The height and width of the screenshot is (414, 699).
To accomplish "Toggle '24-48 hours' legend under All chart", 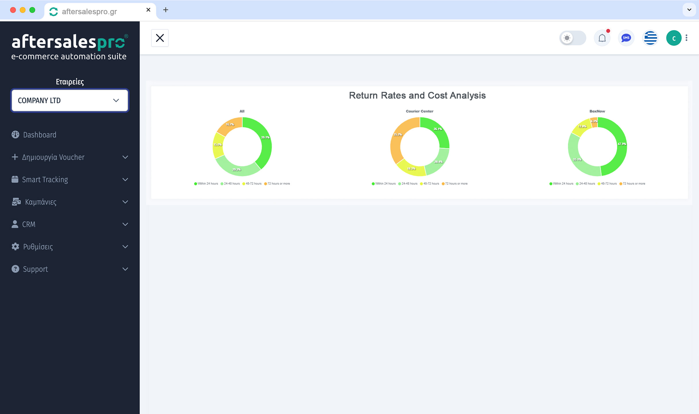I will click(230, 184).
